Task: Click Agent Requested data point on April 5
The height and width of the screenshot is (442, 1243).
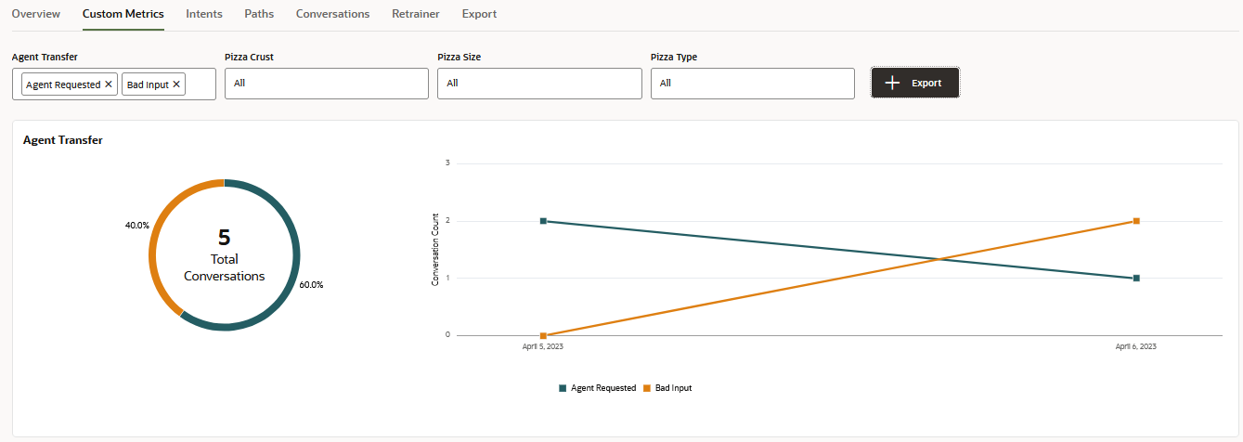Action: tap(543, 221)
